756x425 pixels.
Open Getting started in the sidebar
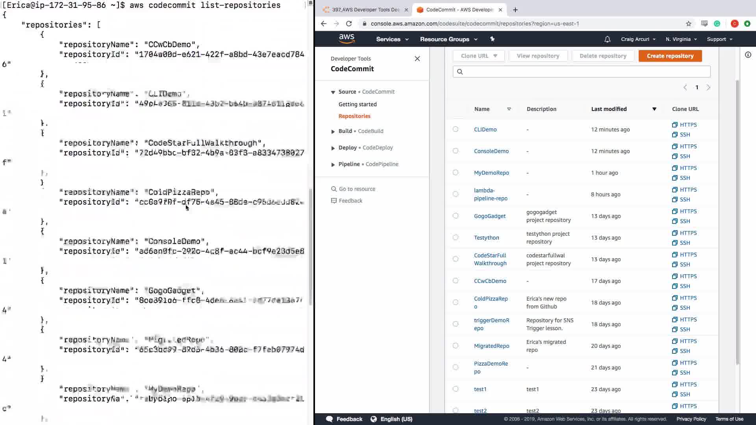click(x=357, y=104)
